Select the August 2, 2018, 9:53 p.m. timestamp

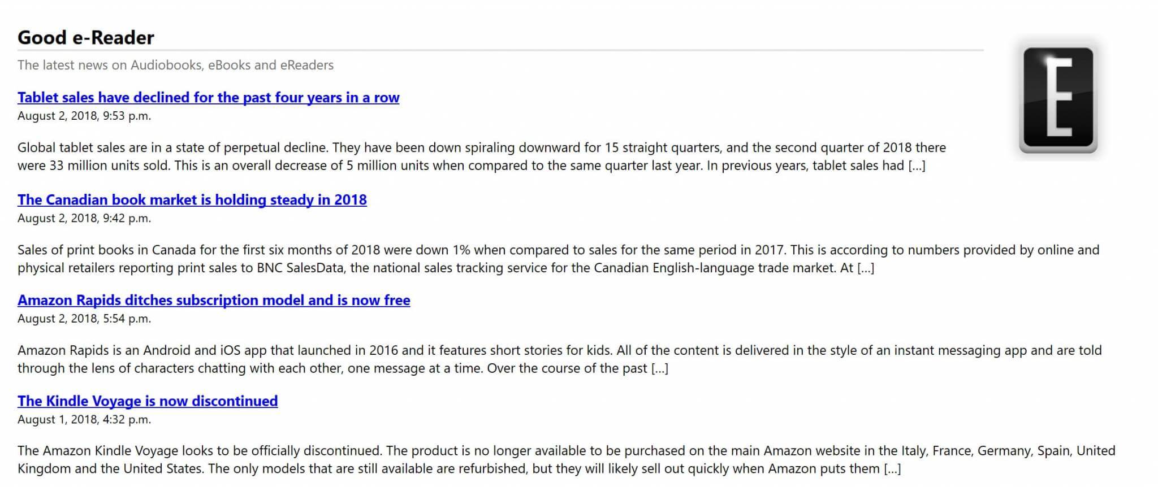tap(84, 116)
